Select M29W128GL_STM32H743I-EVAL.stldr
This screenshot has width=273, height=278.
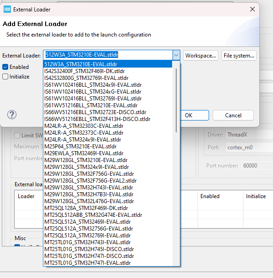pyautogui.click(x=108, y=188)
